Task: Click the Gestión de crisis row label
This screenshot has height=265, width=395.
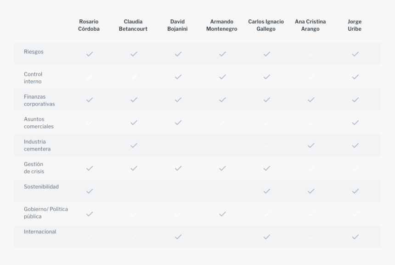Action: [34, 168]
